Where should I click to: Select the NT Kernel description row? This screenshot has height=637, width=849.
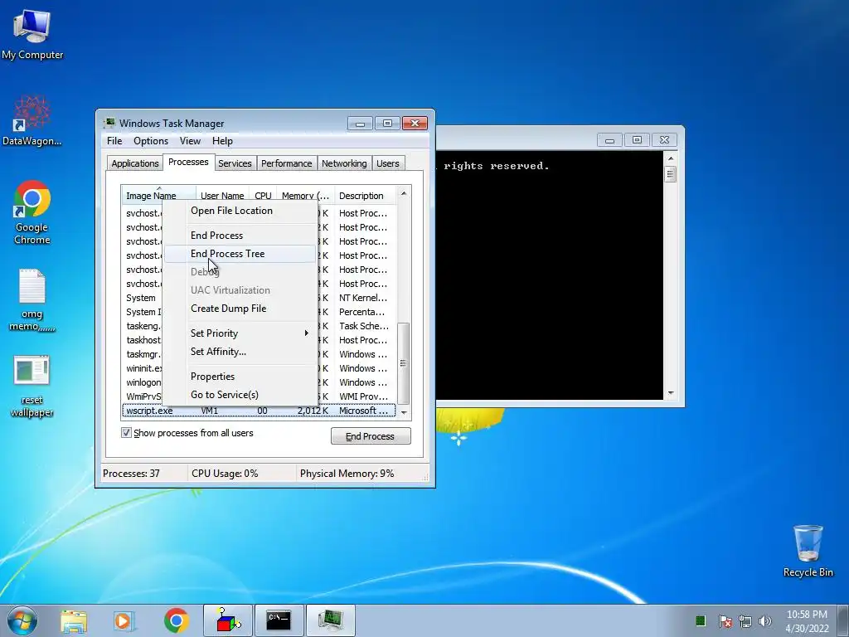[x=363, y=298]
